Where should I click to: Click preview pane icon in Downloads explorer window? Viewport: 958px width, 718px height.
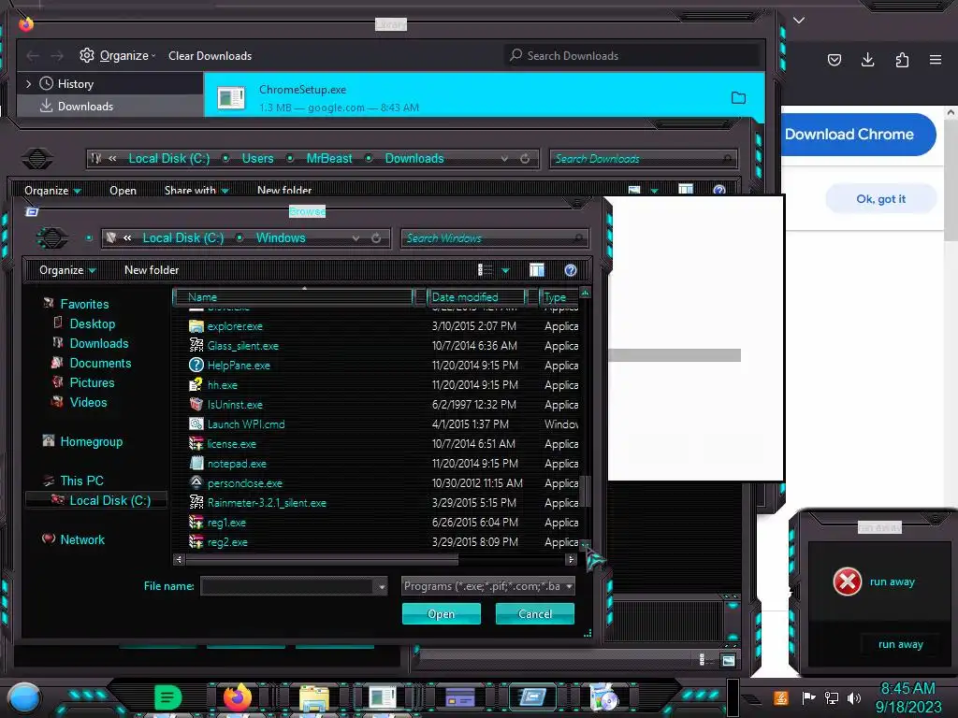click(686, 190)
